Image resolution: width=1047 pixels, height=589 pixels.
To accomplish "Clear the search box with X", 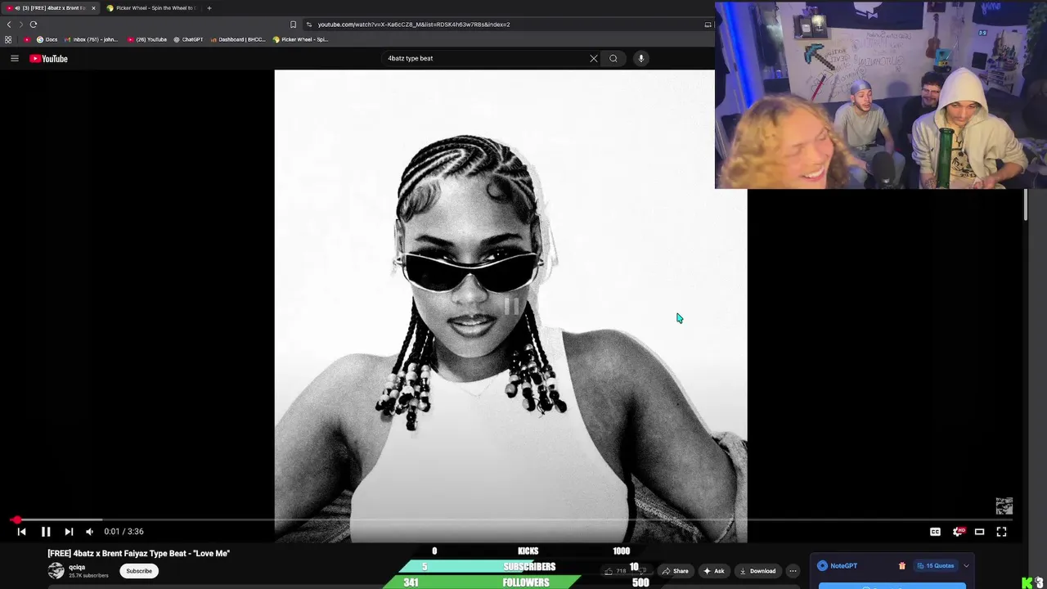I will point(594,58).
